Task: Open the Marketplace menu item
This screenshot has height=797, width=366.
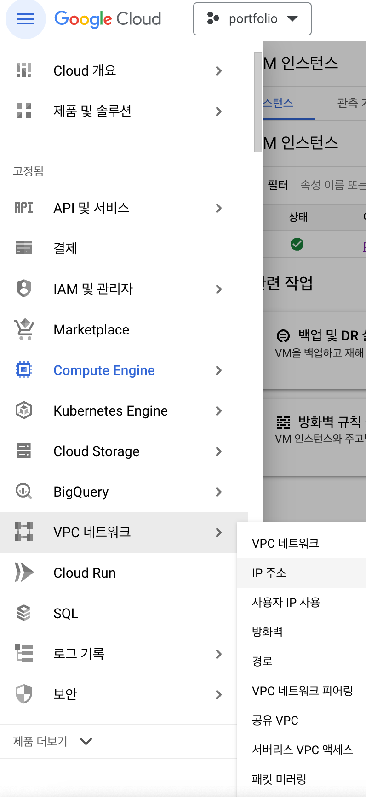Action: click(124, 330)
